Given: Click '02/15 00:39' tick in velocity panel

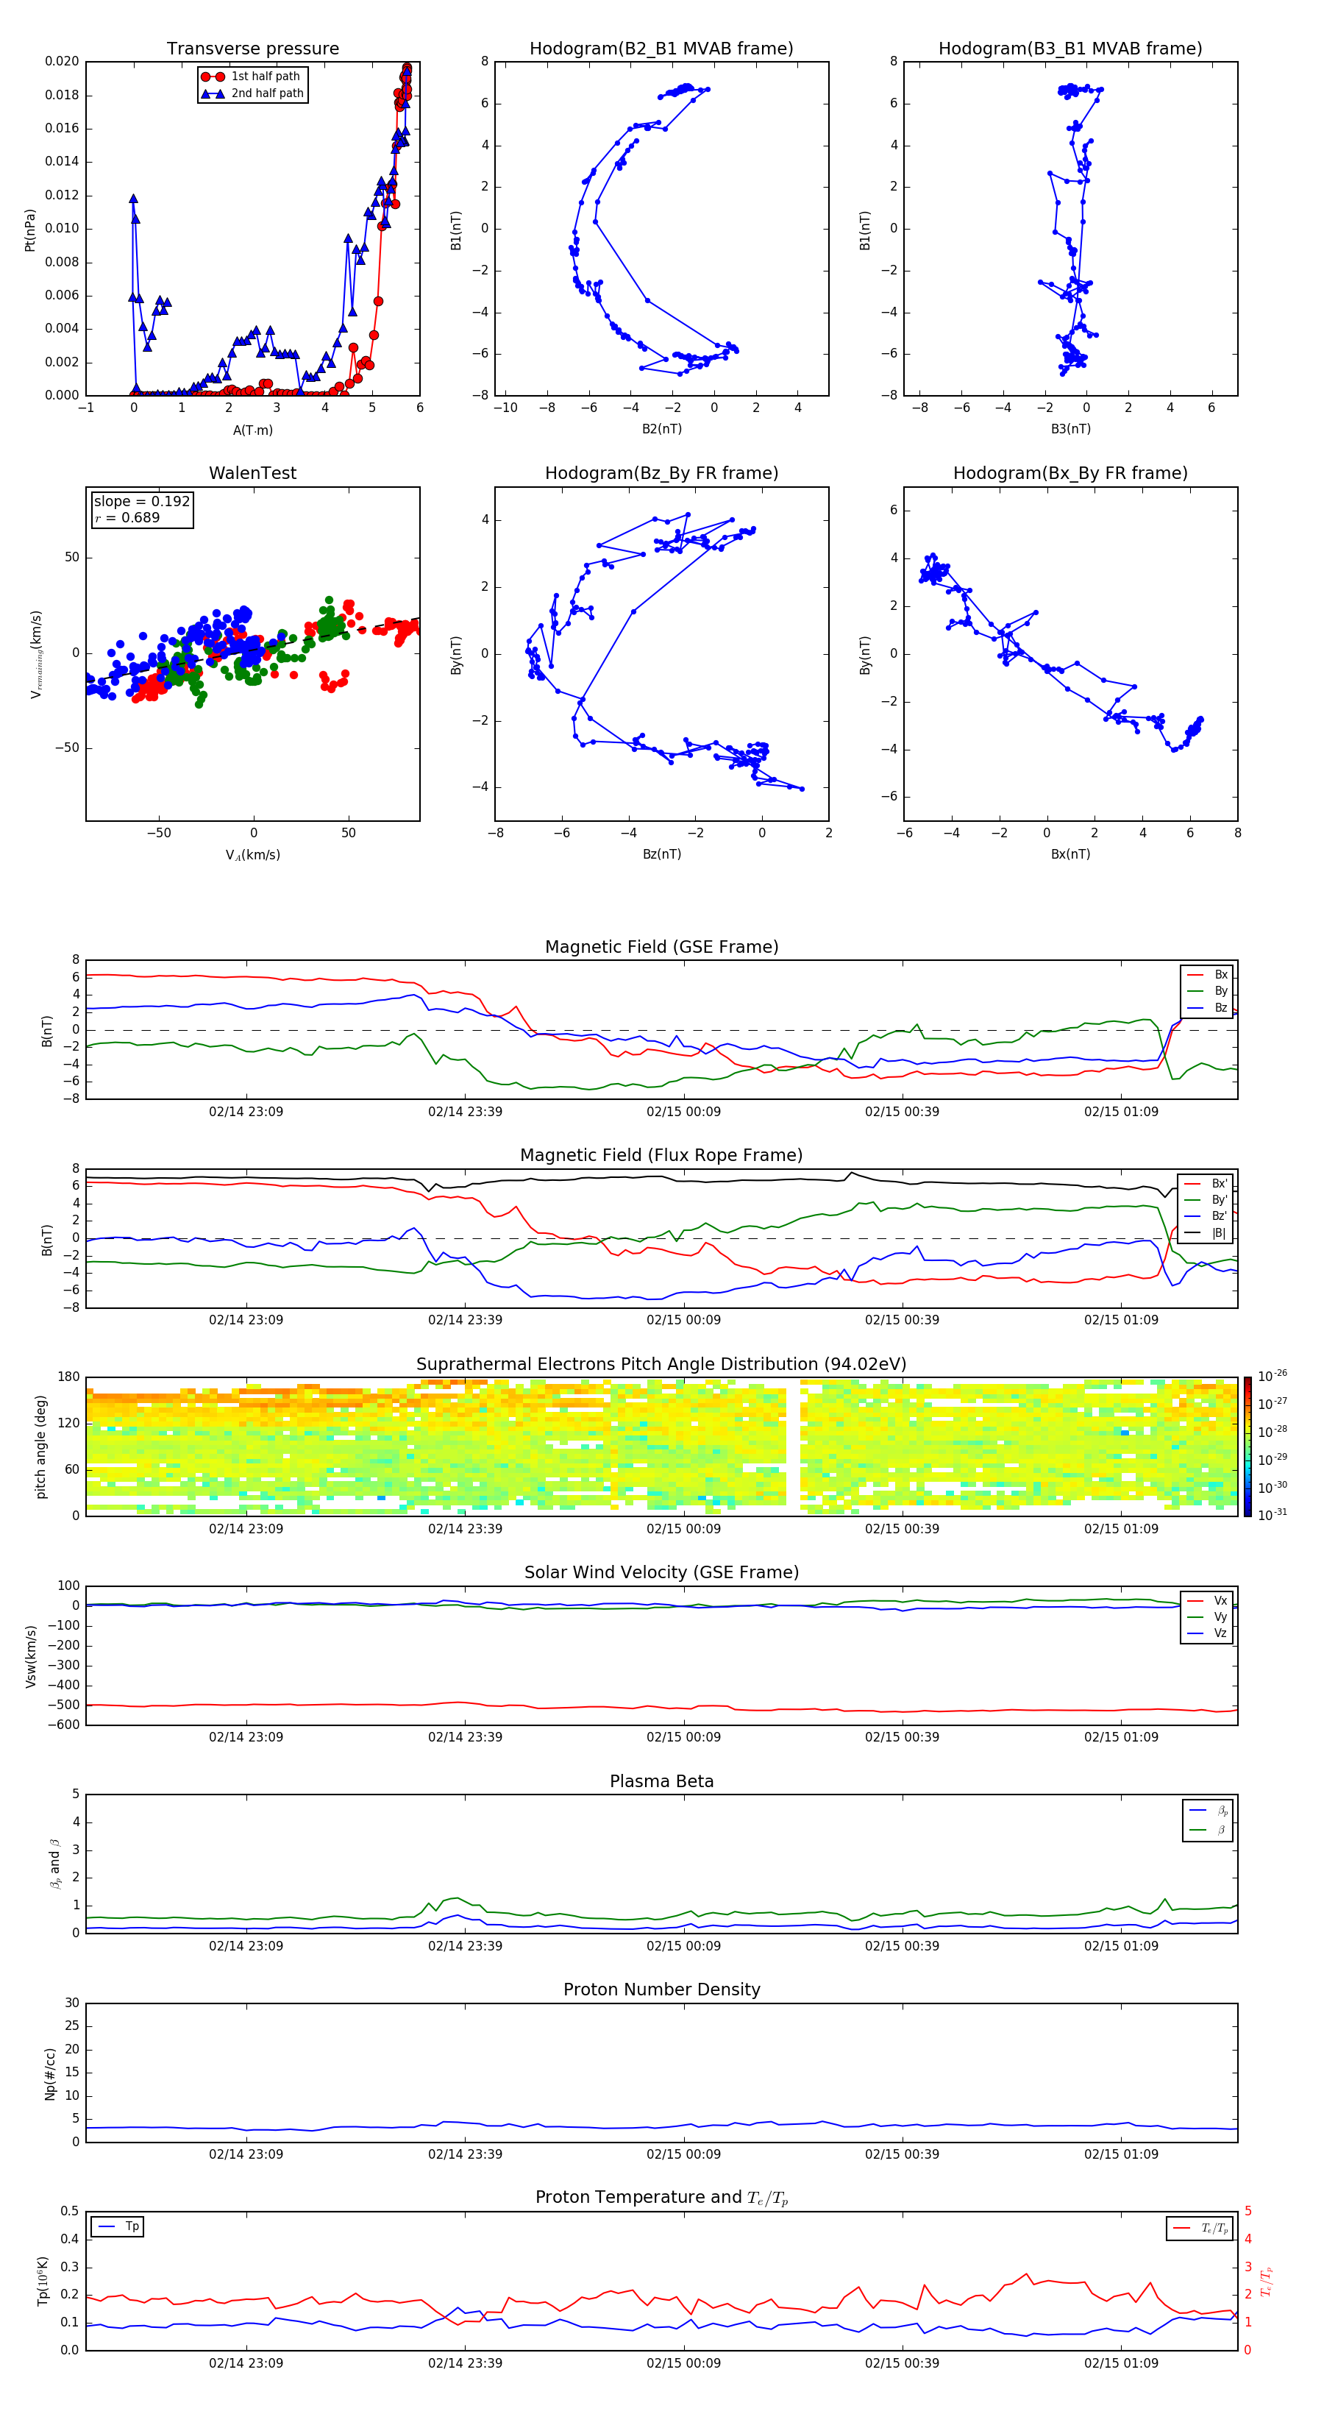Looking at the screenshot, I should (x=902, y=1736).
